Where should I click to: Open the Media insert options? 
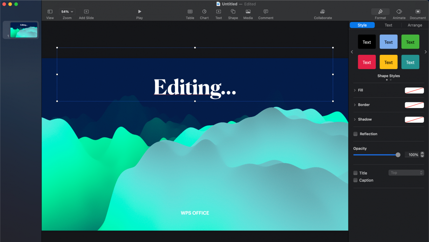click(248, 13)
